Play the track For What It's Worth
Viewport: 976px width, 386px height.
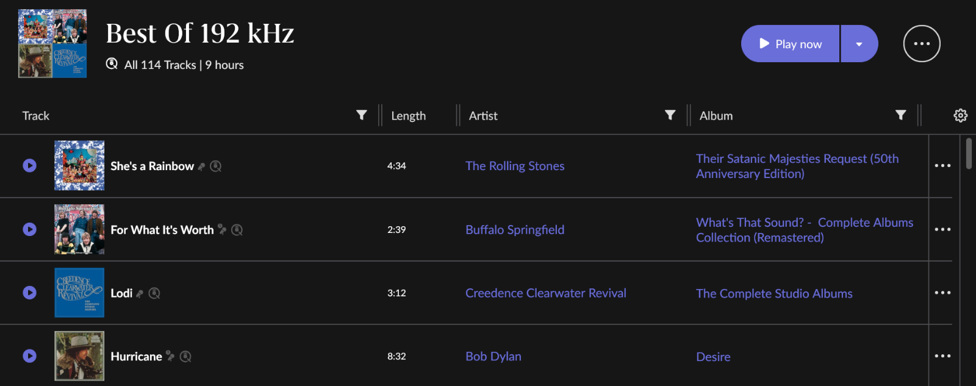(x=29, y=229)
